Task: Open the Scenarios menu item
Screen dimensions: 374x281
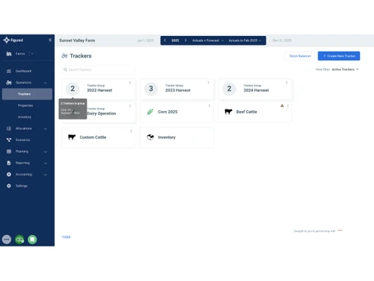Action: coord(22,140)
